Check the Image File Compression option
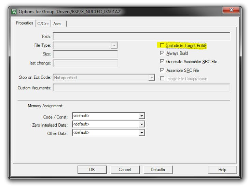The image size is (250, 189). tap(162, 79)
